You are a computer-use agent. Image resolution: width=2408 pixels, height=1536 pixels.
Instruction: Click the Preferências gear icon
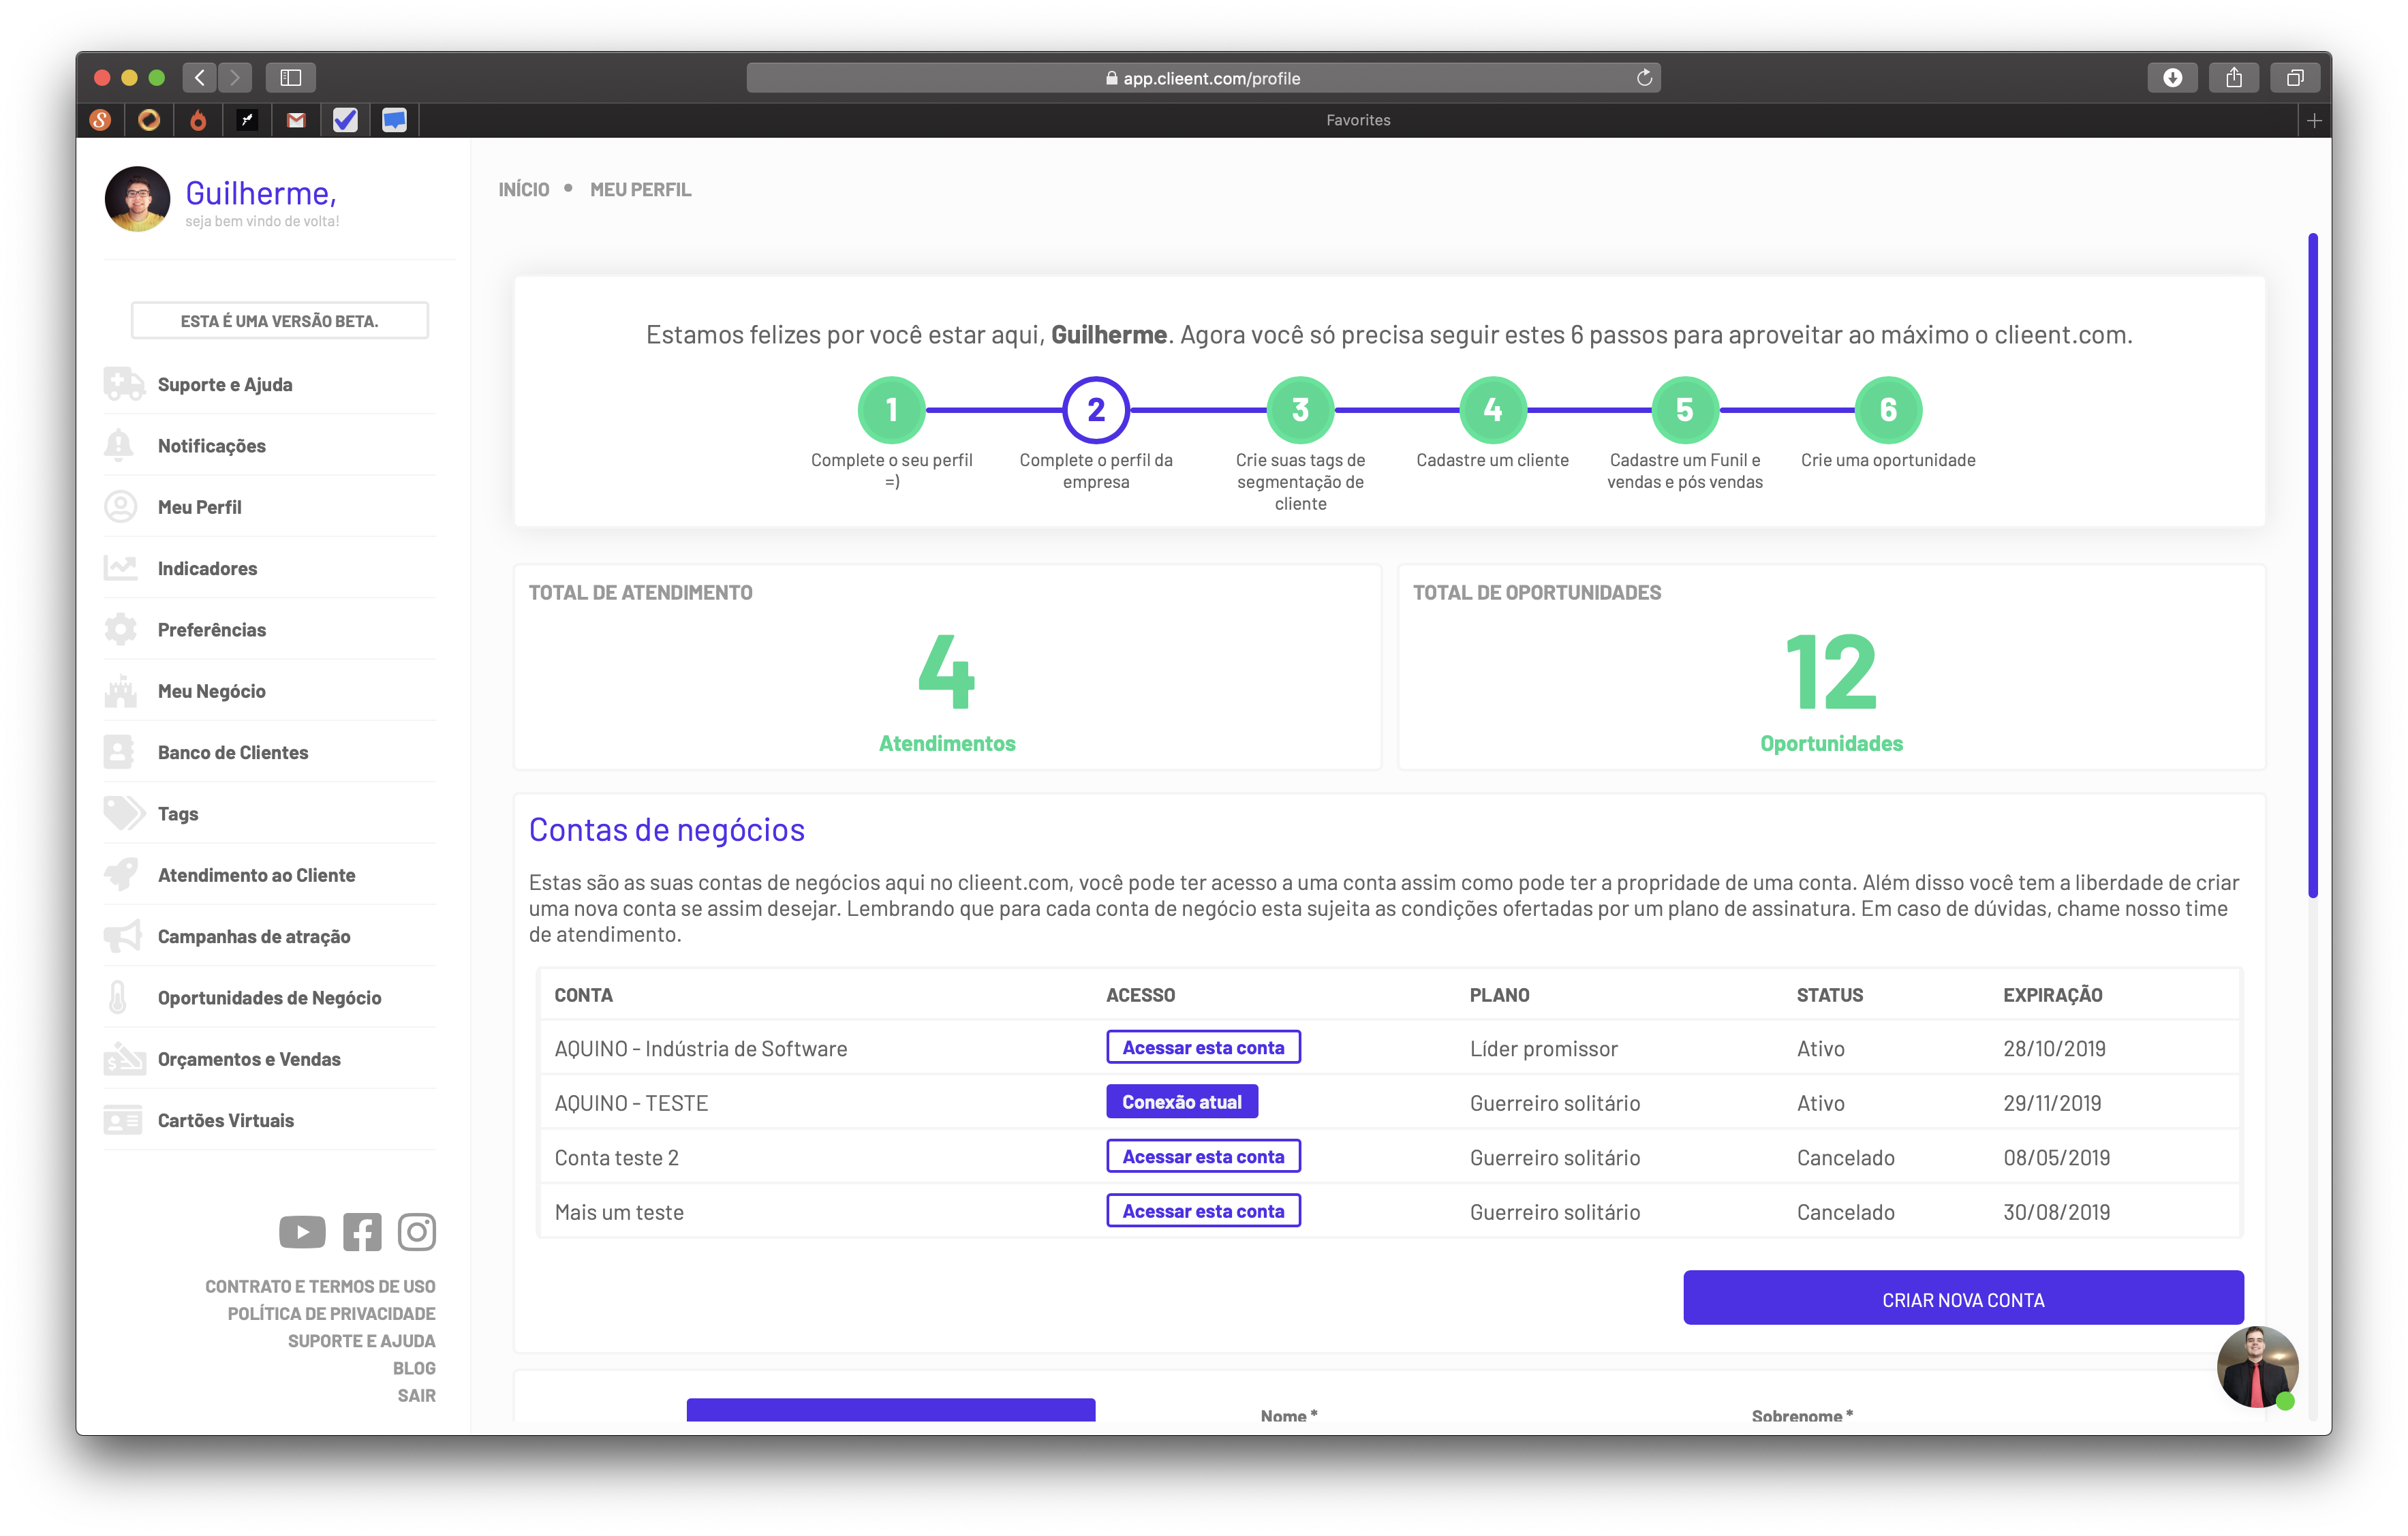tap(120, 629)
